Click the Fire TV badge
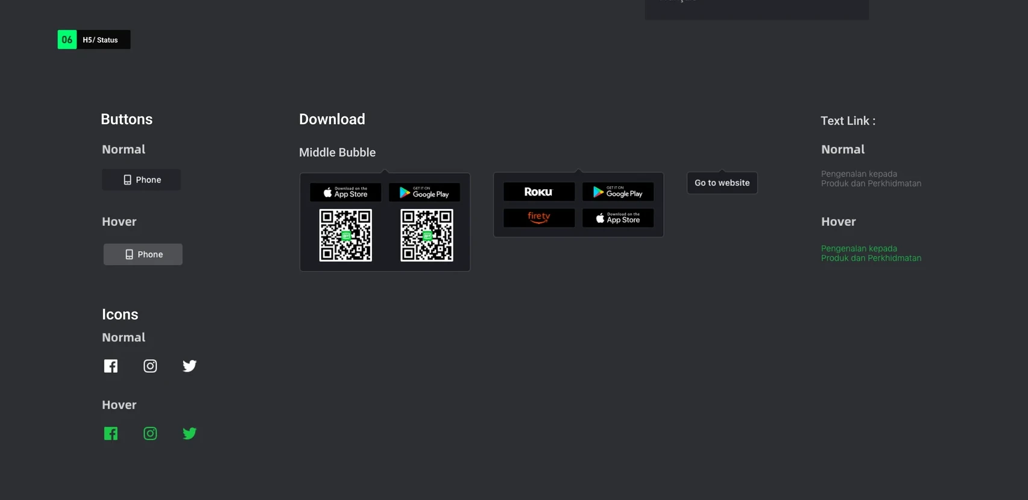The height and width of the screenshot is (500, 1028). 539,218
